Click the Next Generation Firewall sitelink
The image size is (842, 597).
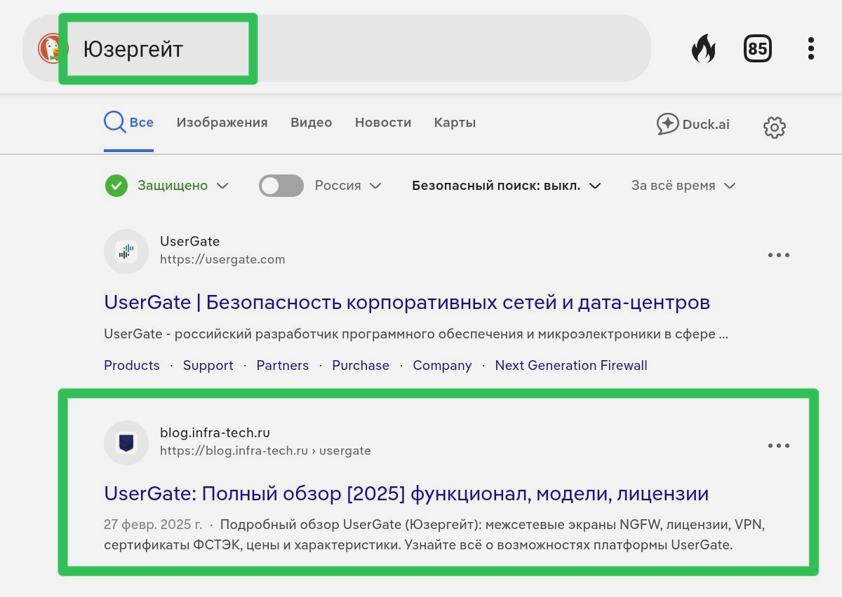click(570, 365)
